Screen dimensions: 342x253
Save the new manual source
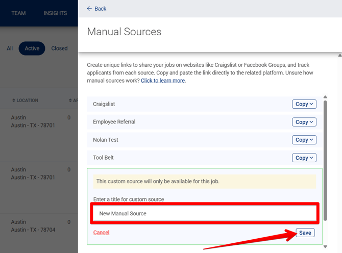pos(305,233)
